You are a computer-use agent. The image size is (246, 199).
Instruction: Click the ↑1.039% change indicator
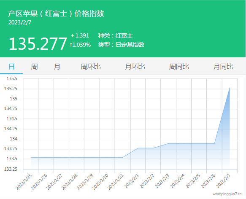[x=80, y=45]
